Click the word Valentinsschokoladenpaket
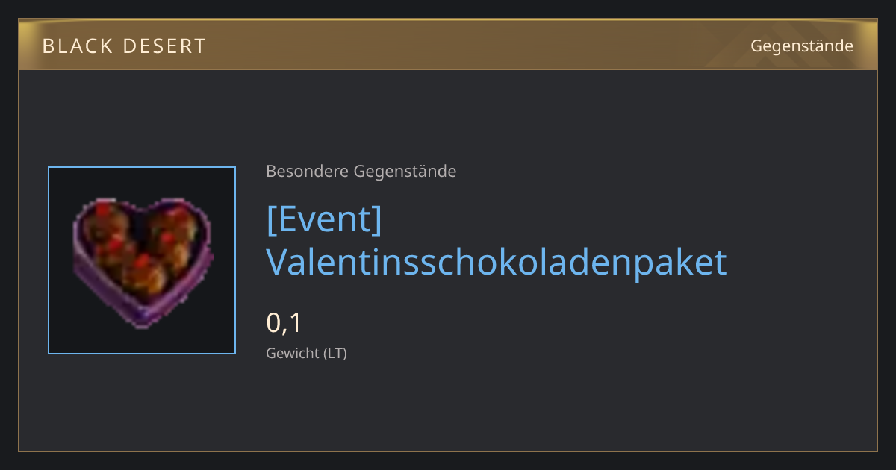Viewport: 896px width, 470px height. tap(497, 262)
